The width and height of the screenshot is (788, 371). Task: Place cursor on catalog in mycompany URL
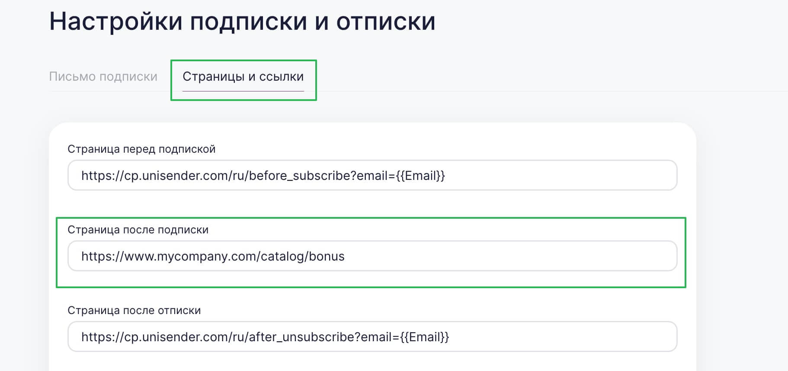pos(283,257)
